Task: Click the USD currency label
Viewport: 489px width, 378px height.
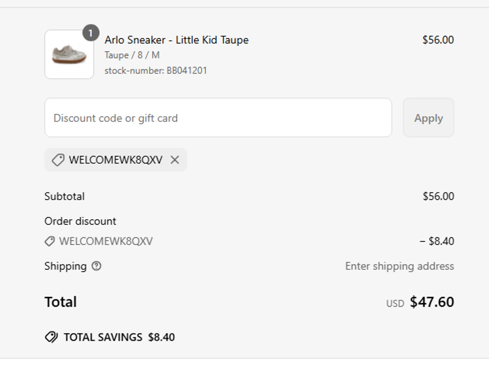Action: pos(395,304)
